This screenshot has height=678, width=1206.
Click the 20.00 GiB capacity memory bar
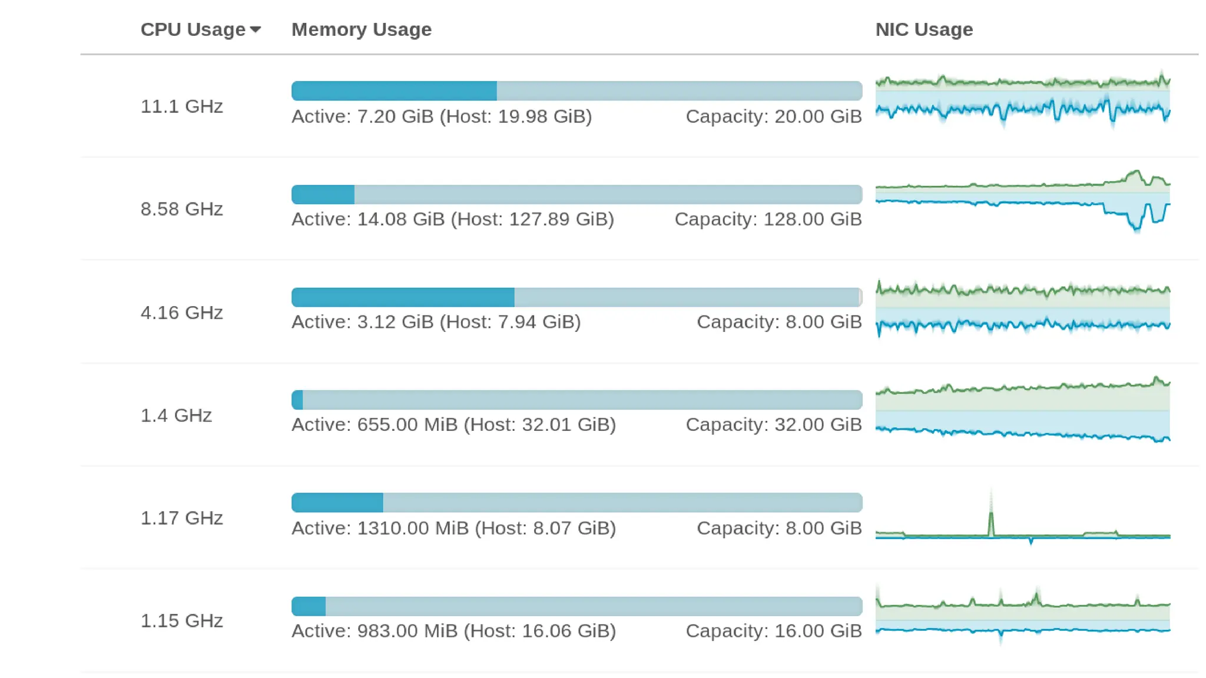pyautogui.click(x=577, y=91)
